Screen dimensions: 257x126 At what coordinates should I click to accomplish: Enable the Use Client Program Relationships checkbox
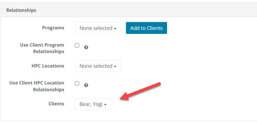(x=77, y=45)
